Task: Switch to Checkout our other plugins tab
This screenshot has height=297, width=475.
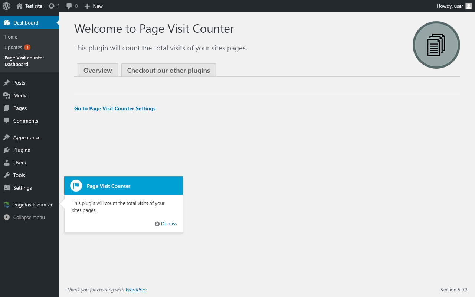Action: [x=168, y=70]
